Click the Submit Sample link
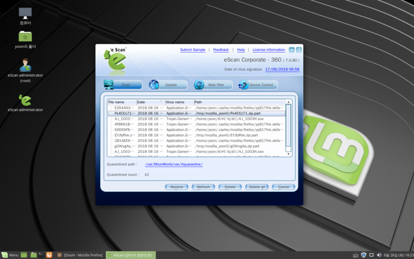 pyautogui.click(x=192, y=50)
